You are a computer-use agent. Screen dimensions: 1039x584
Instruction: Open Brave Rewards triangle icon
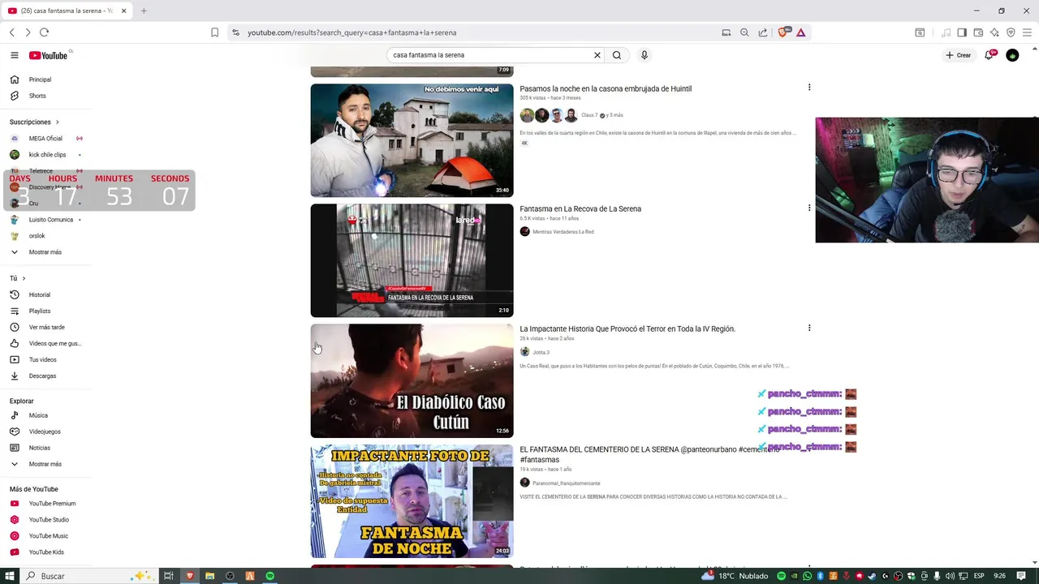(x=801, y=32)
